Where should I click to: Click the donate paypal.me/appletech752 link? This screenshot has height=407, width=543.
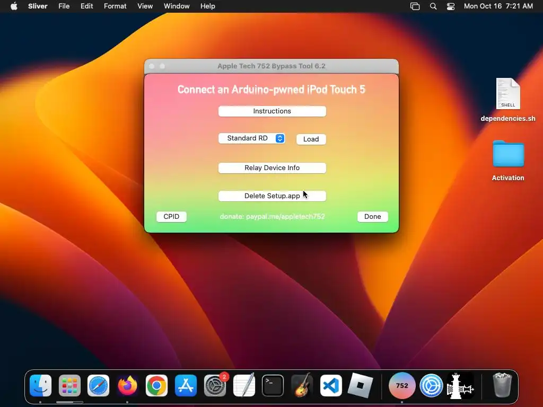[272, 217]
